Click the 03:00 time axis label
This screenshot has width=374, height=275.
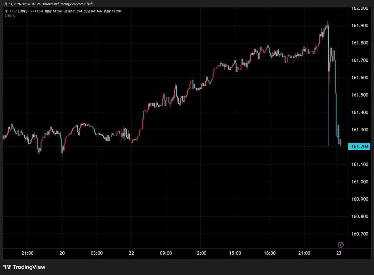click(97, 253)
